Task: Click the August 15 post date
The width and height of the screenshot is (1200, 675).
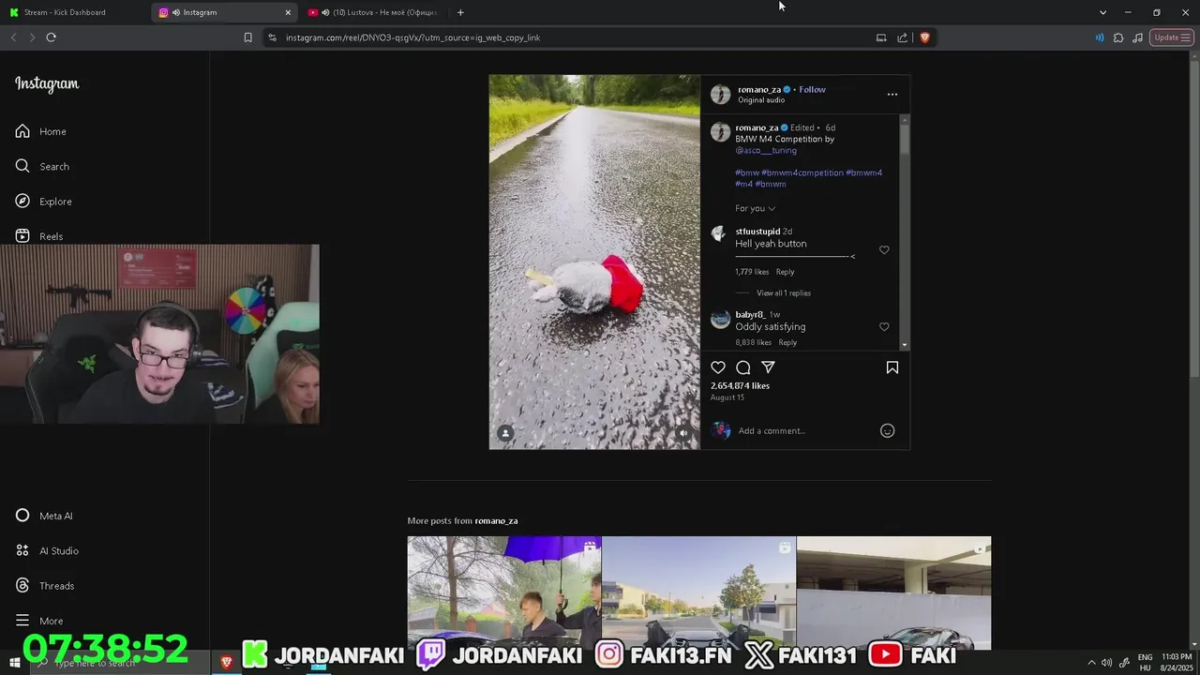Action: [727, 397]
